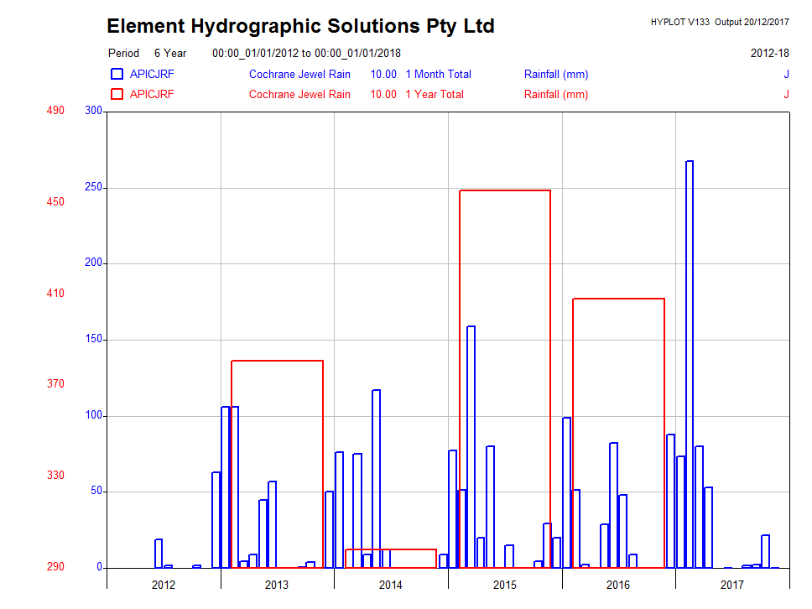Click the 2014 year label on x-axis
The height and width of the screenshot is (609, 812).
(391, 585)
